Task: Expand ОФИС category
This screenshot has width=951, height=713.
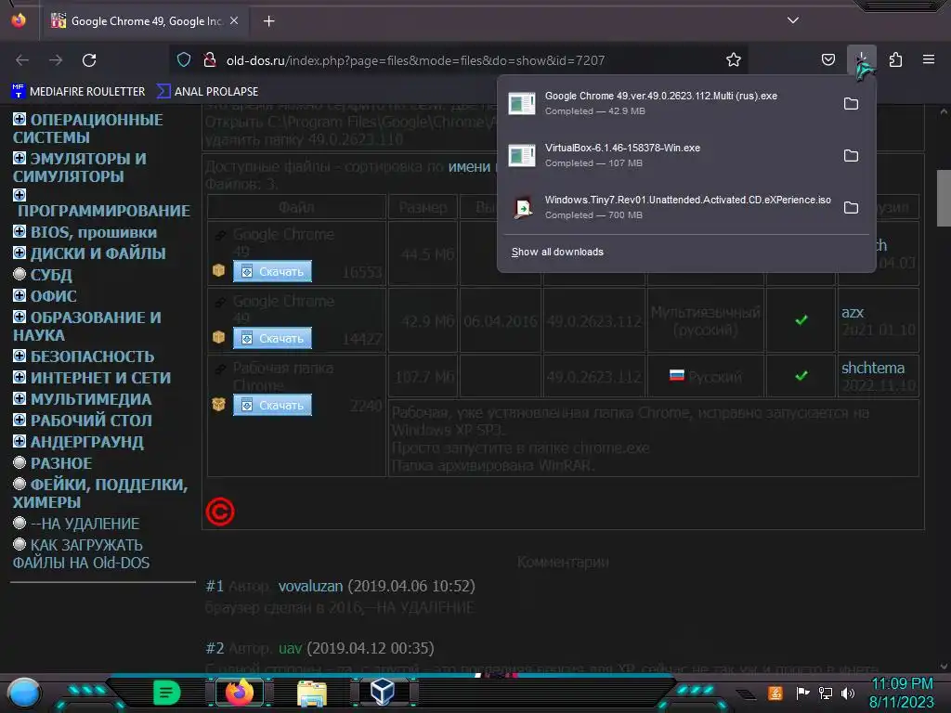Action: click(x=20, y=295)
